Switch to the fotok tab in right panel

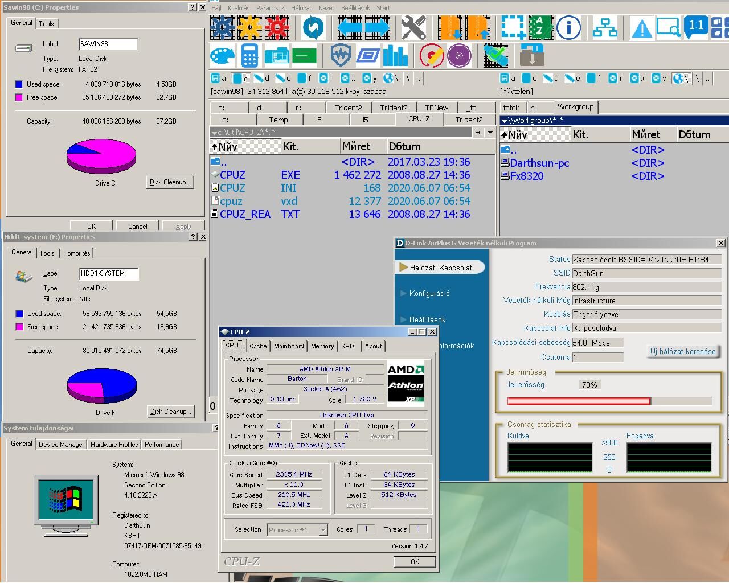point(511,108)
